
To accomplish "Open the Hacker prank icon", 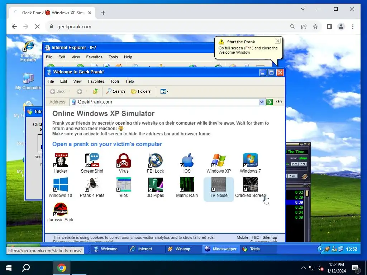I will [x=60, y=163].
